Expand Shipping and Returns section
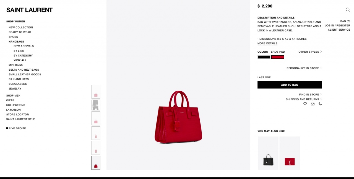This screenshot has height=179, width=354. [304, 99]
